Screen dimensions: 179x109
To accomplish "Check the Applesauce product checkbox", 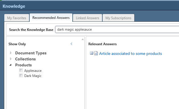I will click(21, 70).
